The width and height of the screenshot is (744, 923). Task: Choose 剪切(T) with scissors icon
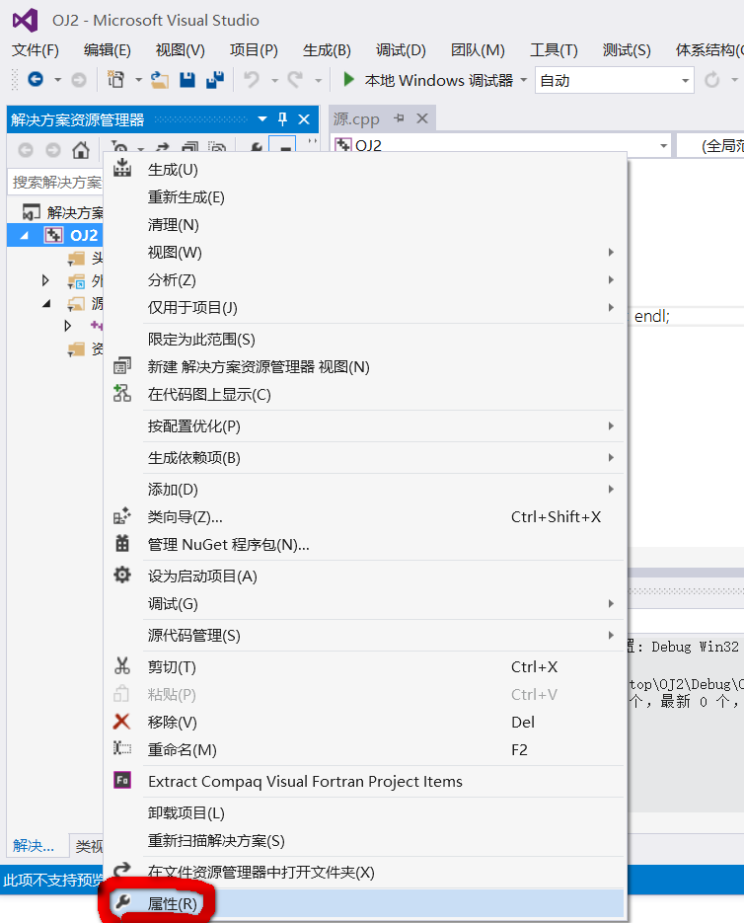(364, 667)
